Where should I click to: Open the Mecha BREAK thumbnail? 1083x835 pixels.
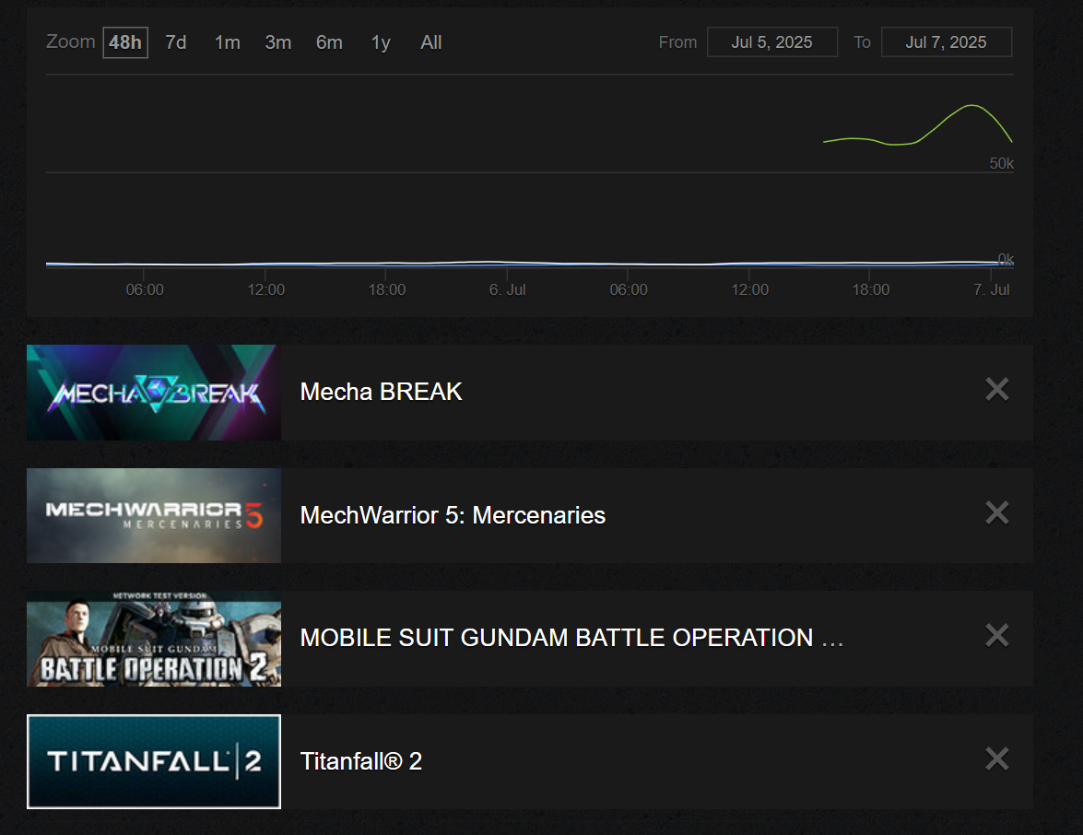154,393
